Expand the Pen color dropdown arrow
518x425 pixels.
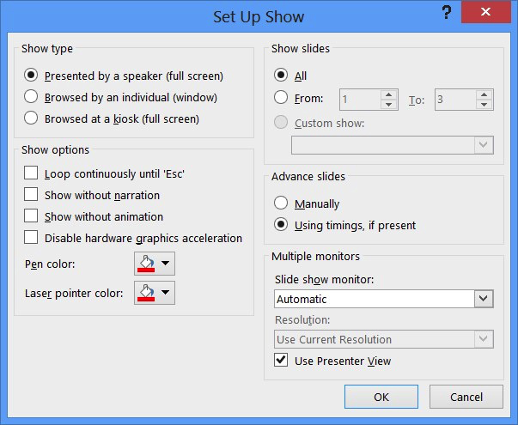pyautogui.click(x=166, y=264)
